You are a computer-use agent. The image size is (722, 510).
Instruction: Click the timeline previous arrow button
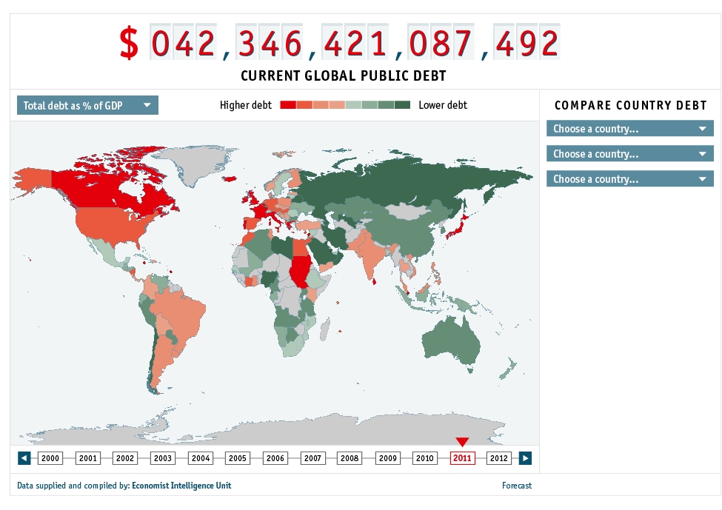(x=24, y=458)
